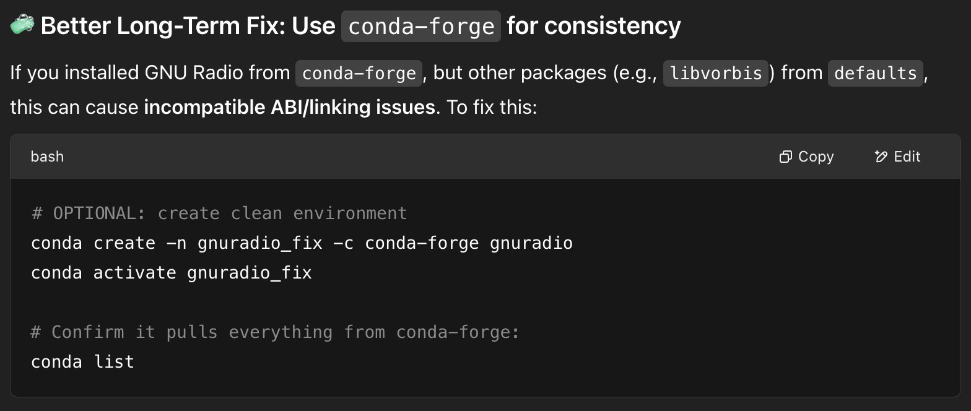The width and height of the screenshot is (971, 411).
Task: Click the bash language label
Action: click(47, 157)
